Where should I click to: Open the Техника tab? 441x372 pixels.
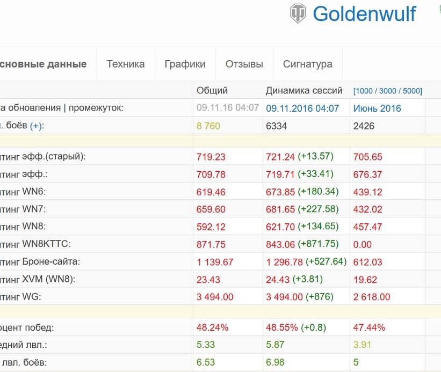tap(126, 64)
